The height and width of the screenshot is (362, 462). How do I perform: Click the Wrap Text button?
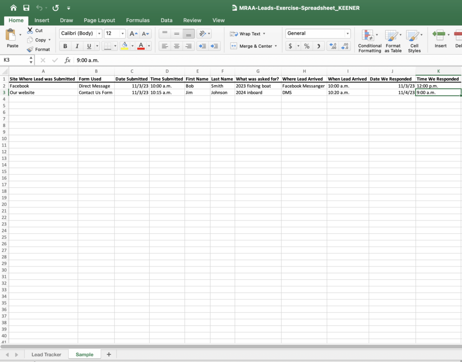tap(245, 34)
